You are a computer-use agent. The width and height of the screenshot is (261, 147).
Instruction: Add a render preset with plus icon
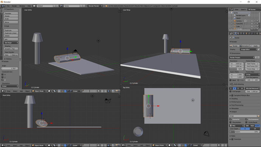pyautogui.click(x=256, y=57)
